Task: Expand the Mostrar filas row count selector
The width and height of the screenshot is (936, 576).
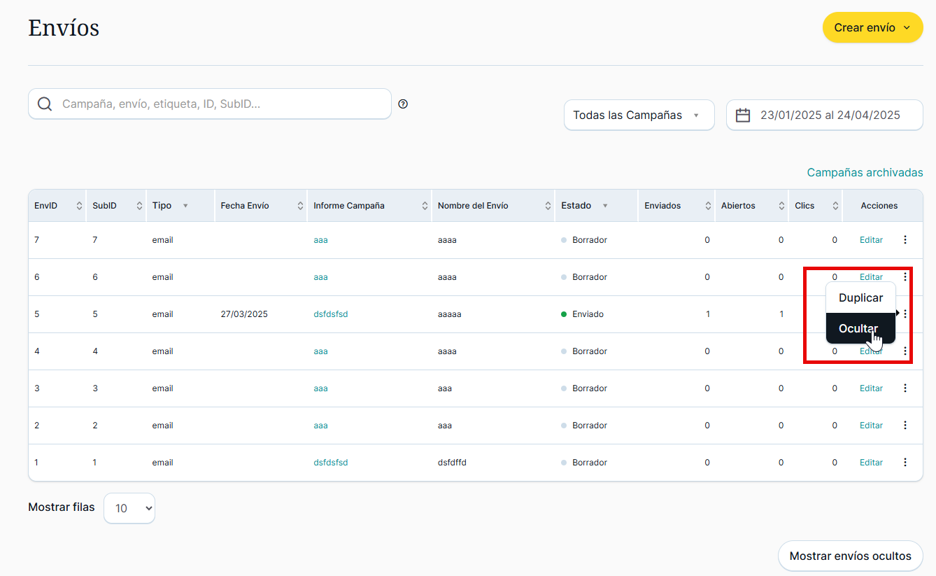Action: (129, 508)
